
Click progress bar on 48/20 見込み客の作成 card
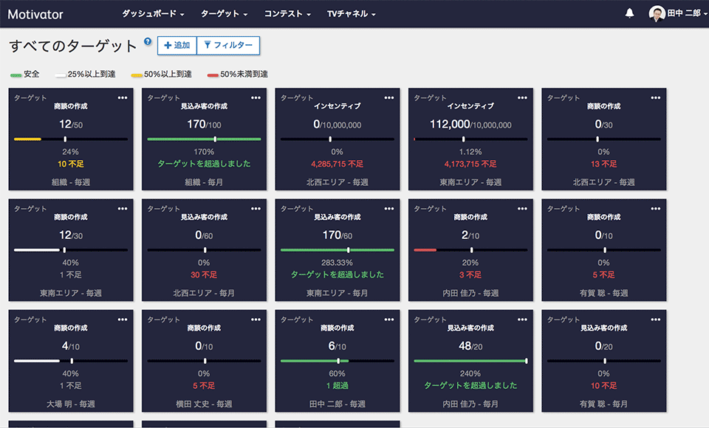point(470,361)
